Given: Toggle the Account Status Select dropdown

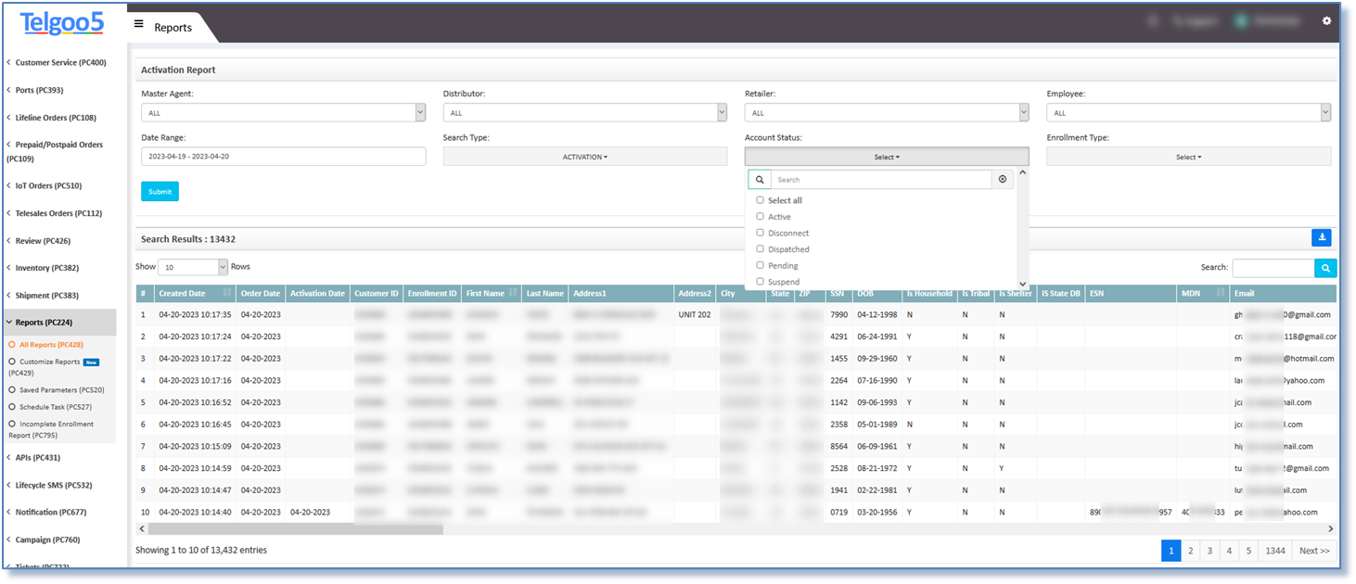Looking at the screenshot, I should [x=887, y=157].
